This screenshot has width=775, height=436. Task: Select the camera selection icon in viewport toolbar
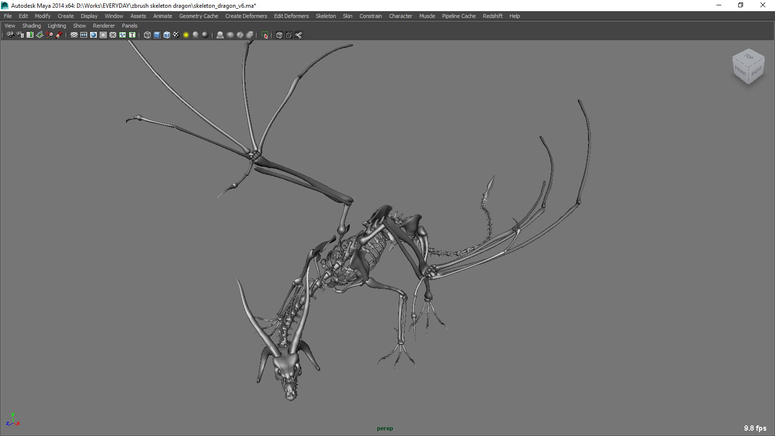(x=10, y=34)
